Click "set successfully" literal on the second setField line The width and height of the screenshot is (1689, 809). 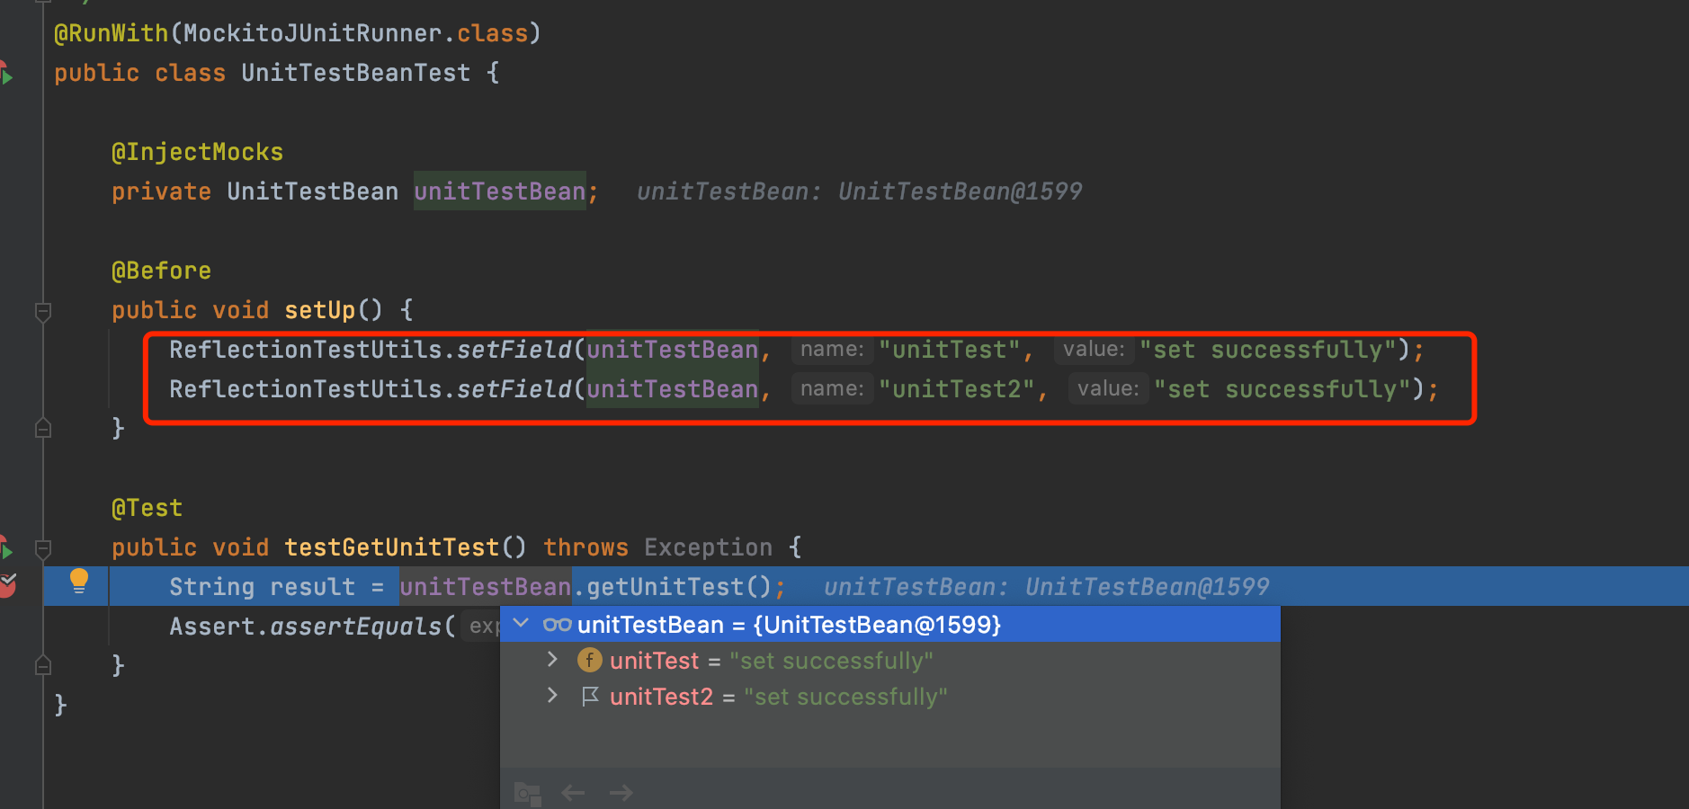click(1282, 389)
